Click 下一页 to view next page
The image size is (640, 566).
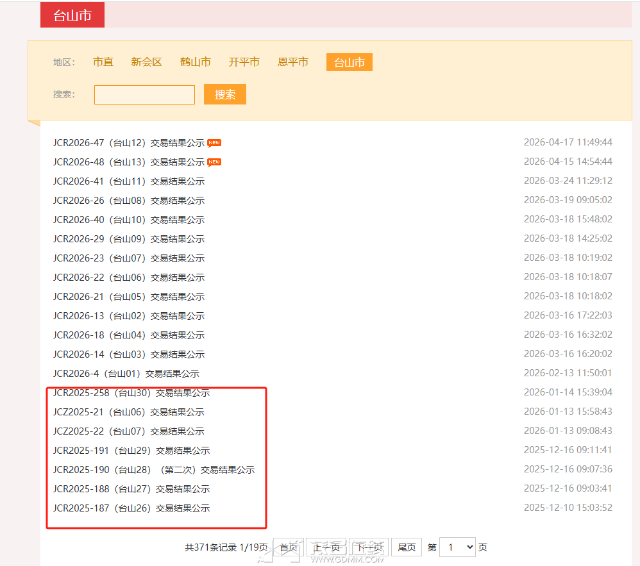[367, 547]
